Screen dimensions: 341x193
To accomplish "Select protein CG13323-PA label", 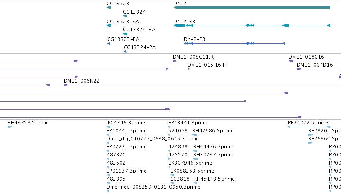I will pyautogui.click(x=123, y=39).
